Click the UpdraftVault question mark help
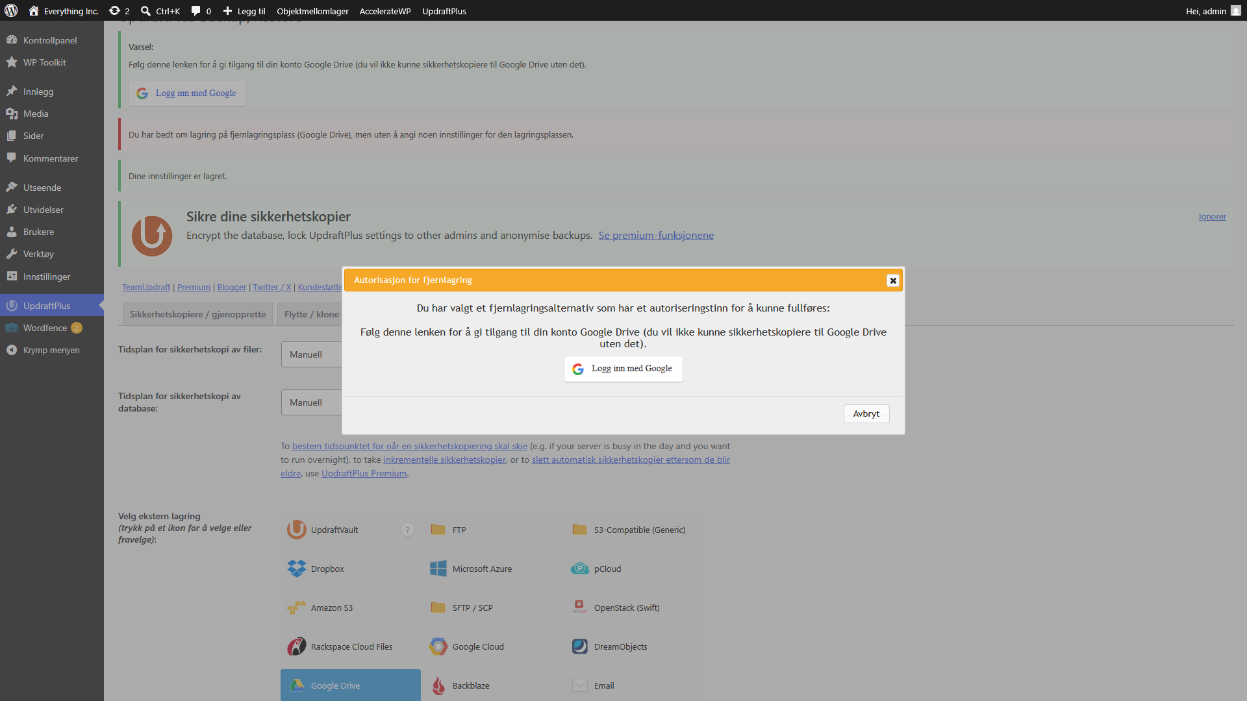Viewport: 1247px width, 701px height. click(x=408, y=530)
